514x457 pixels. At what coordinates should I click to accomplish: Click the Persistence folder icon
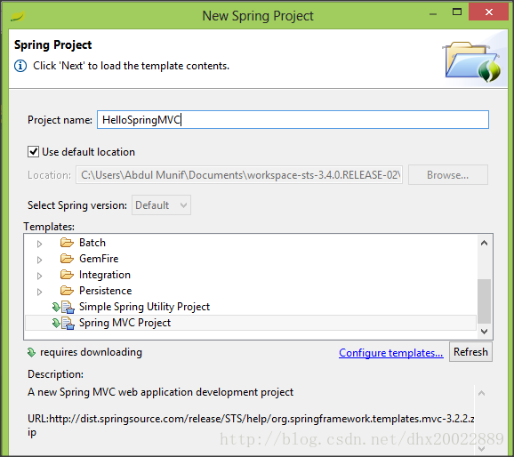[68, 291]
